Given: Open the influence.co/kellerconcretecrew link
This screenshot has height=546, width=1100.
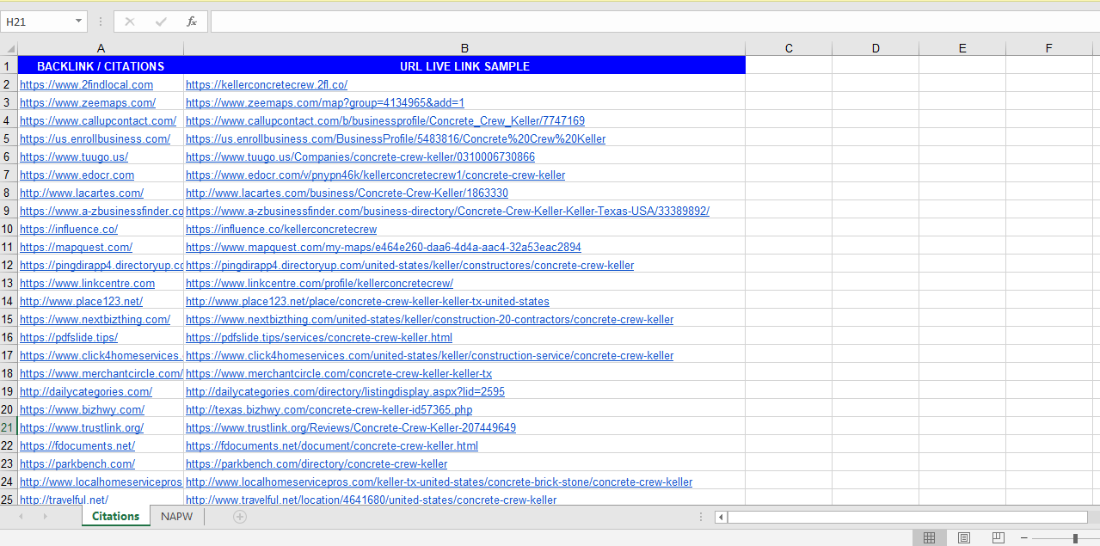Looking at the screenshot, I should click(x=281, y=229).
